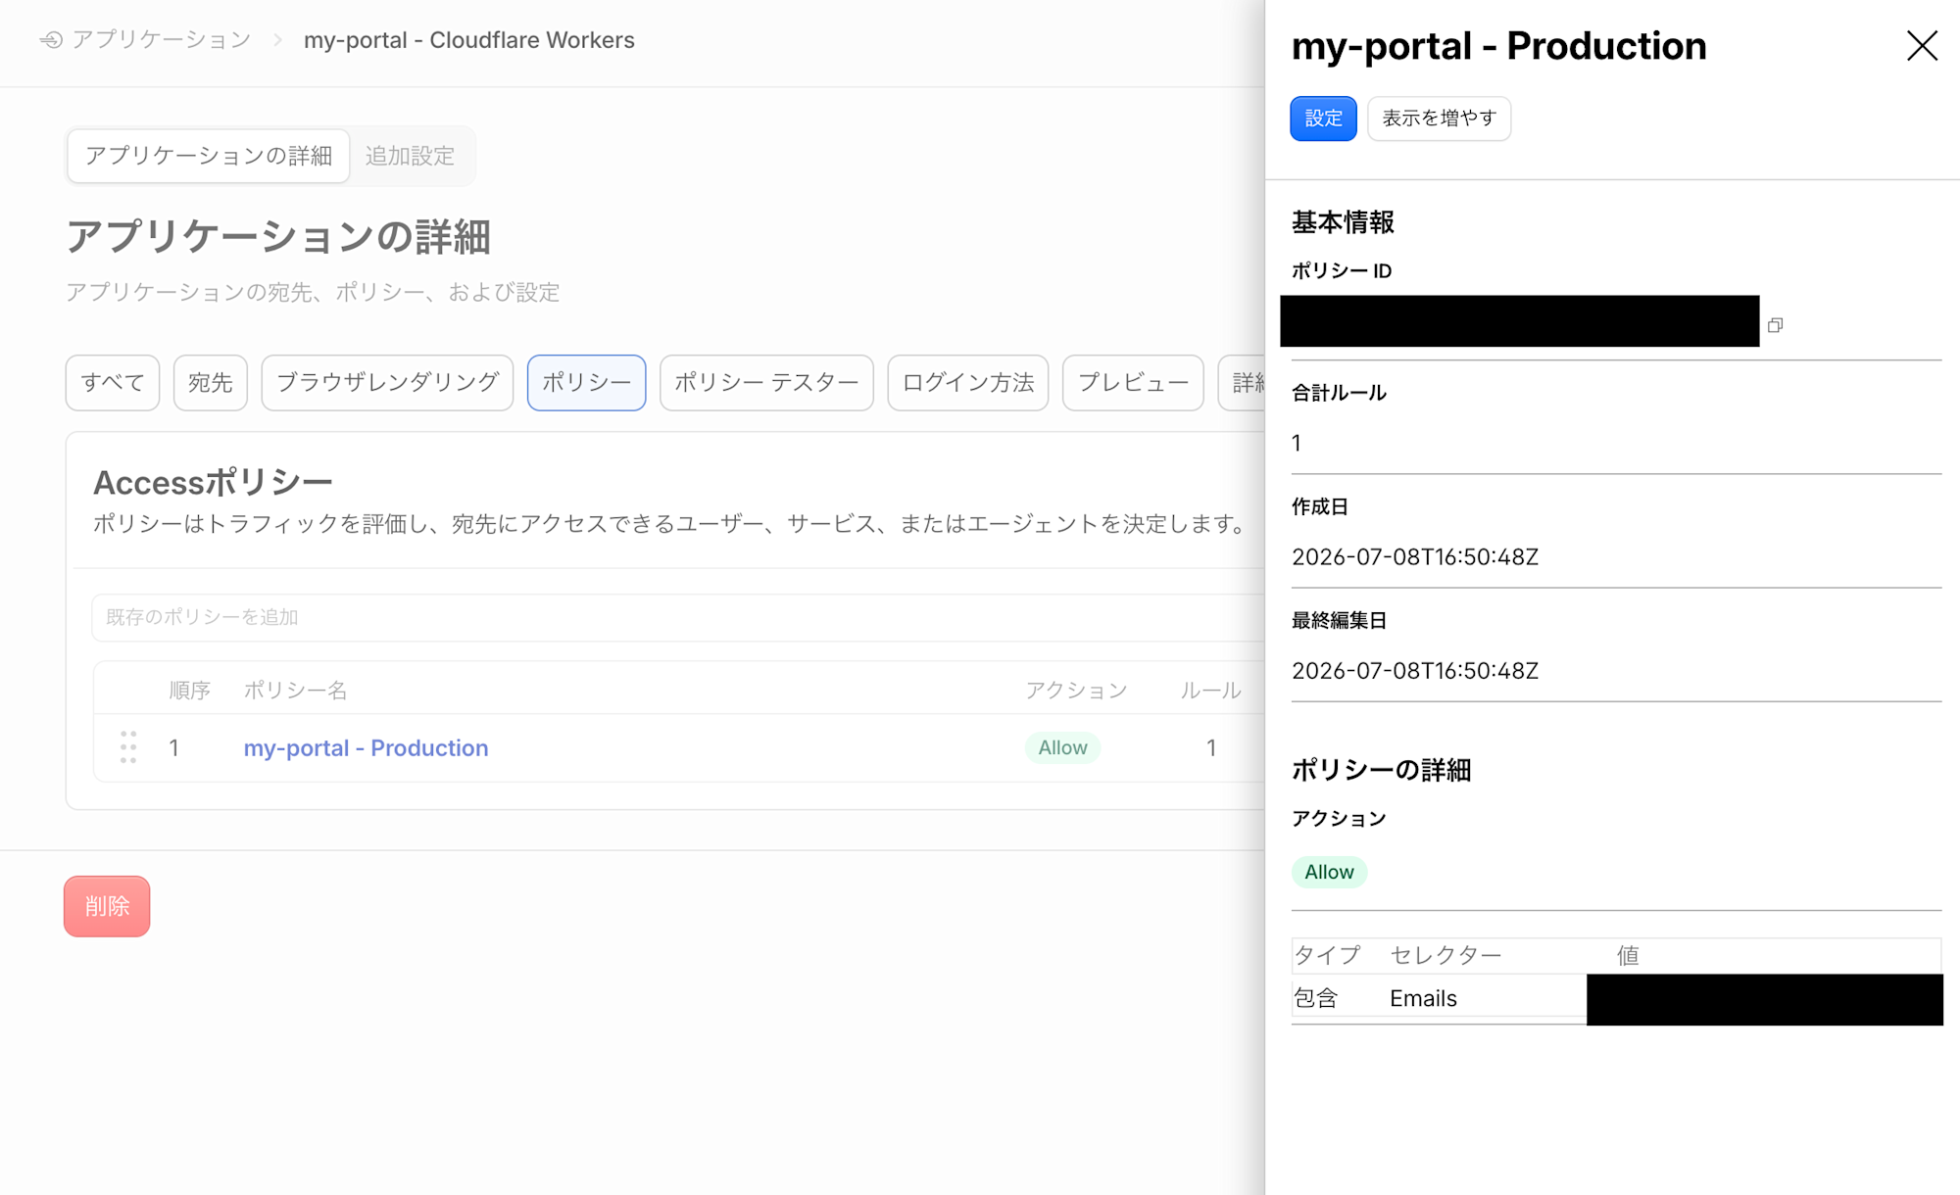Click the 順序 column header
Viewport: 1960px width, 1195px height.
(190, 690)
